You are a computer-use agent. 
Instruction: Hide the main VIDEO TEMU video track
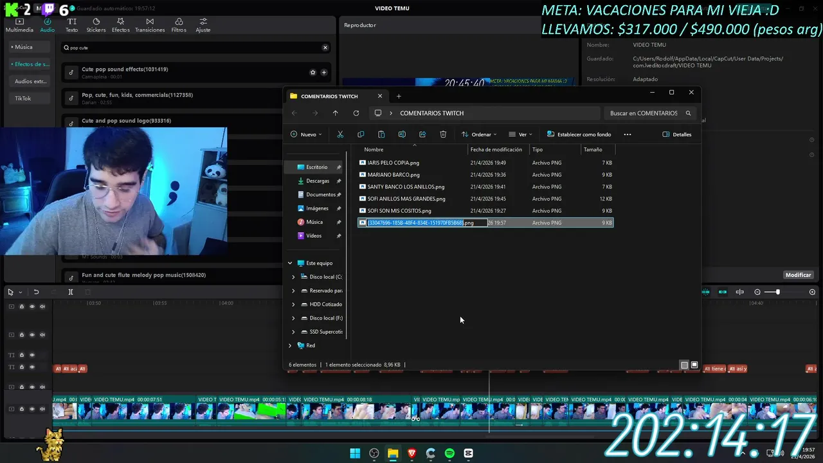pos(32,409)
